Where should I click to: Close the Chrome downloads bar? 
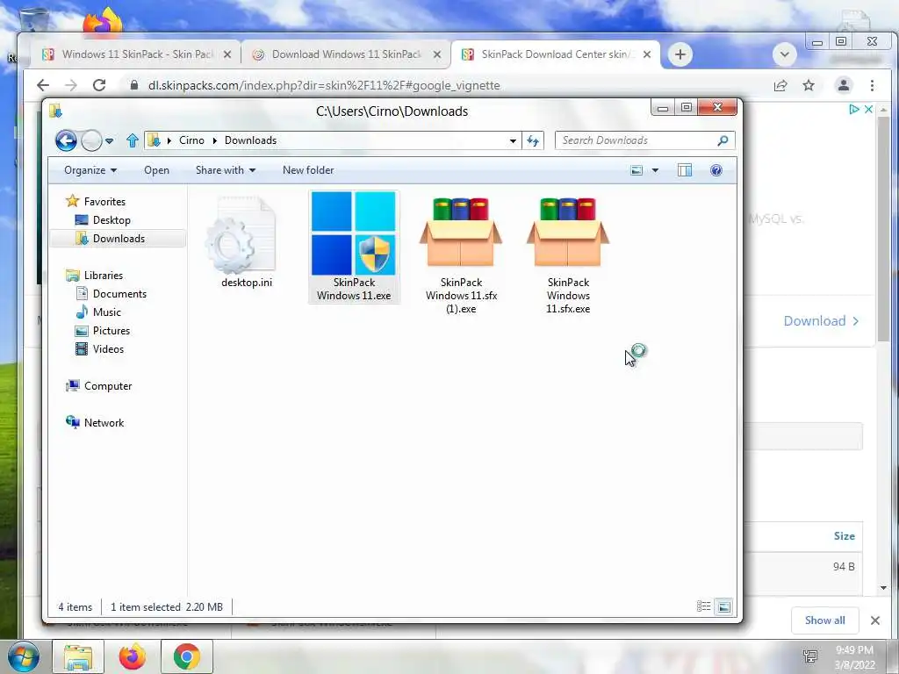(875, 620)
